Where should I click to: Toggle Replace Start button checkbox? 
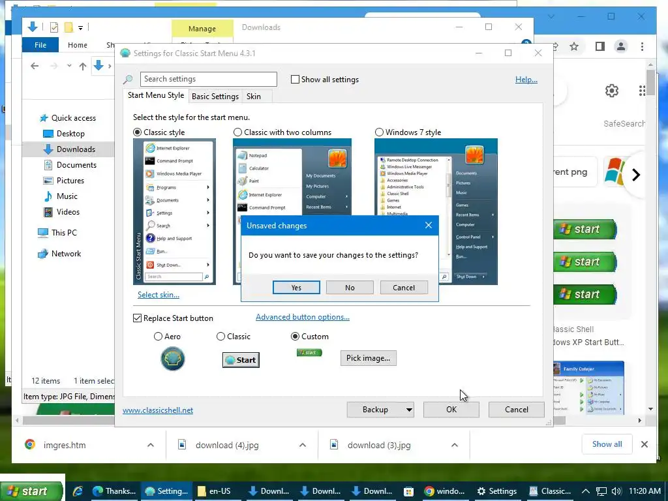click(137, 318)
